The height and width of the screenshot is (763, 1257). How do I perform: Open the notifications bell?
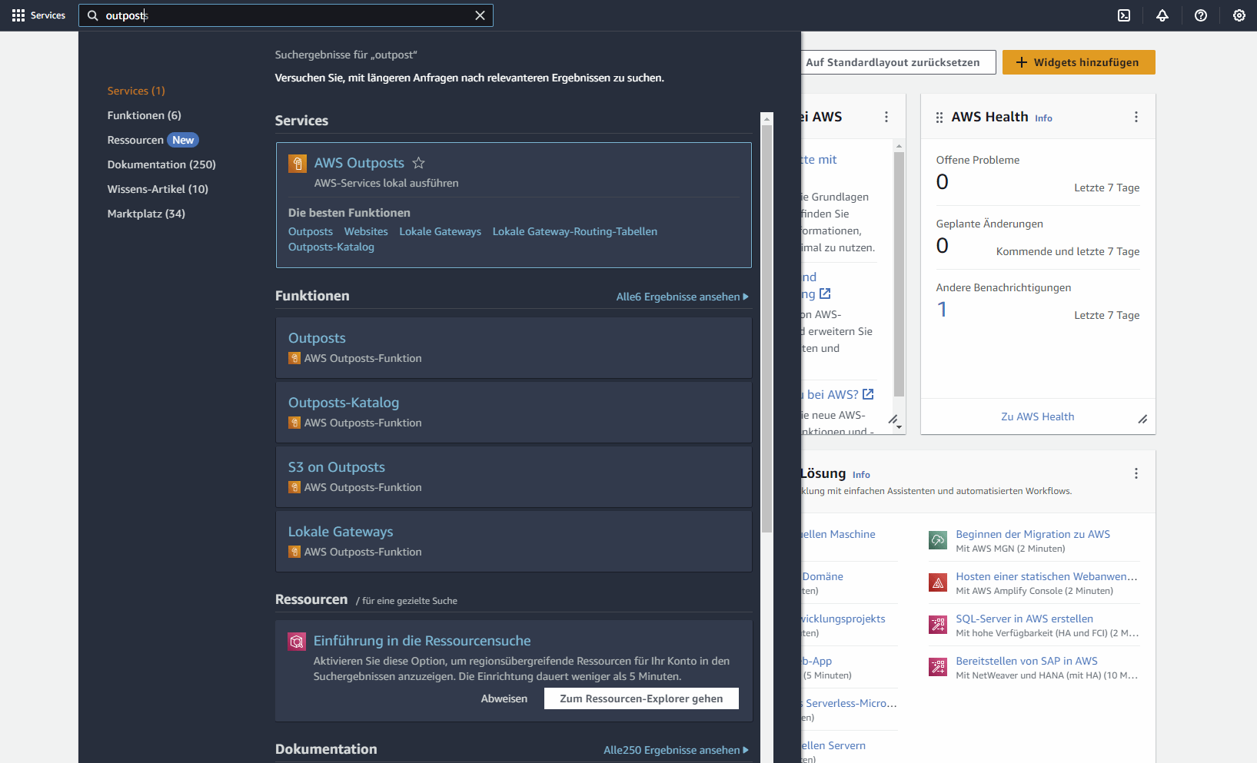(1162, 15)
